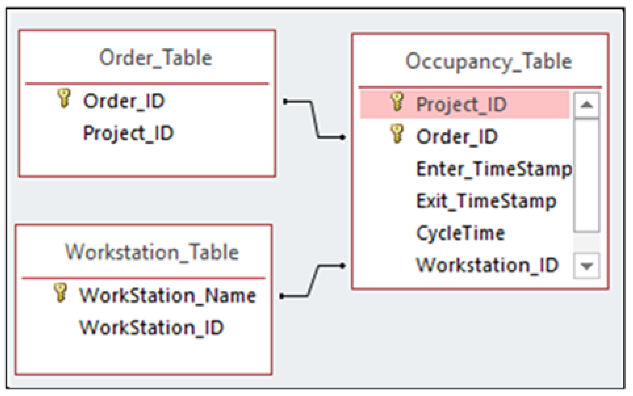
Task: Click the key icon beside Order_ID in Order_Table
Action: [64, 98]
